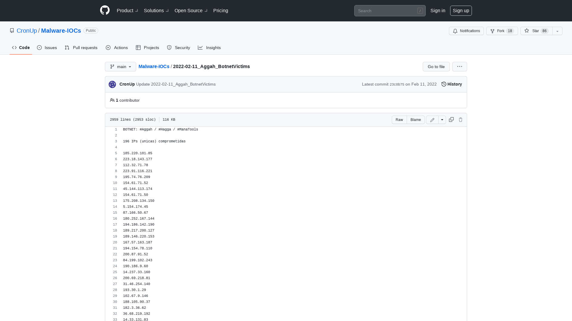Image resolution: width=572 pixels, height=321 pixels.
Task: Expand the star lists dropdown arrow
Action: (557, 31)
